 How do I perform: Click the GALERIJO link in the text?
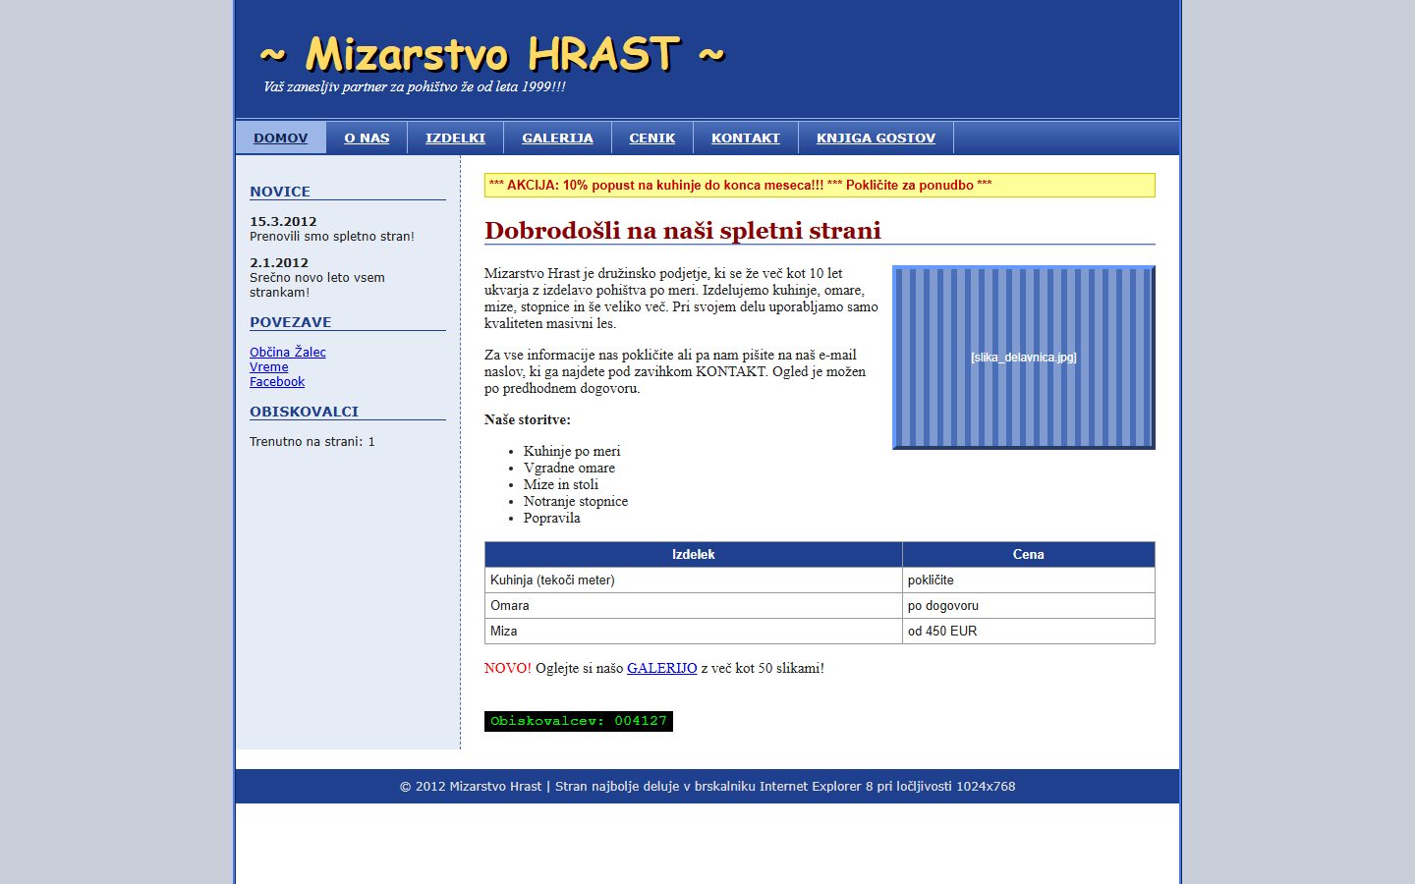tap(662, 668)
